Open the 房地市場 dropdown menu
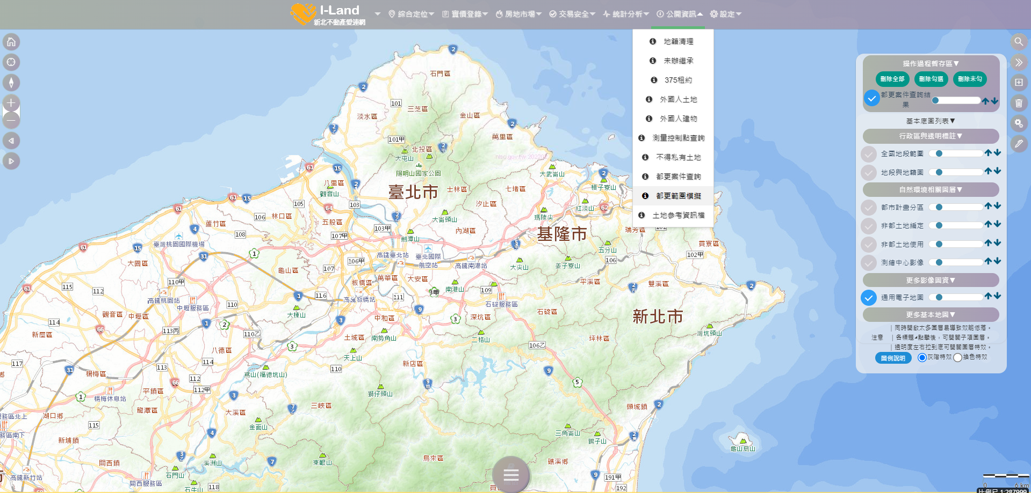Screen dimensions: 1031x493 click(518, 14)
